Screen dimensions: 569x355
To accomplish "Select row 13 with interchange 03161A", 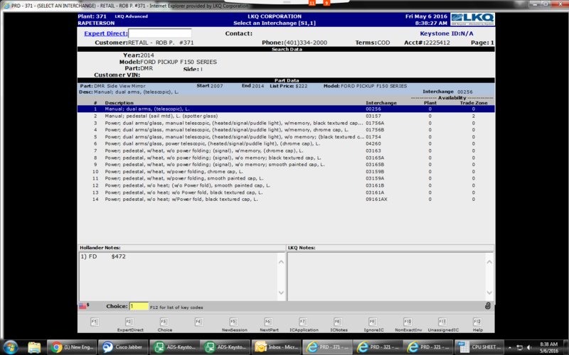I will [286, 192].
